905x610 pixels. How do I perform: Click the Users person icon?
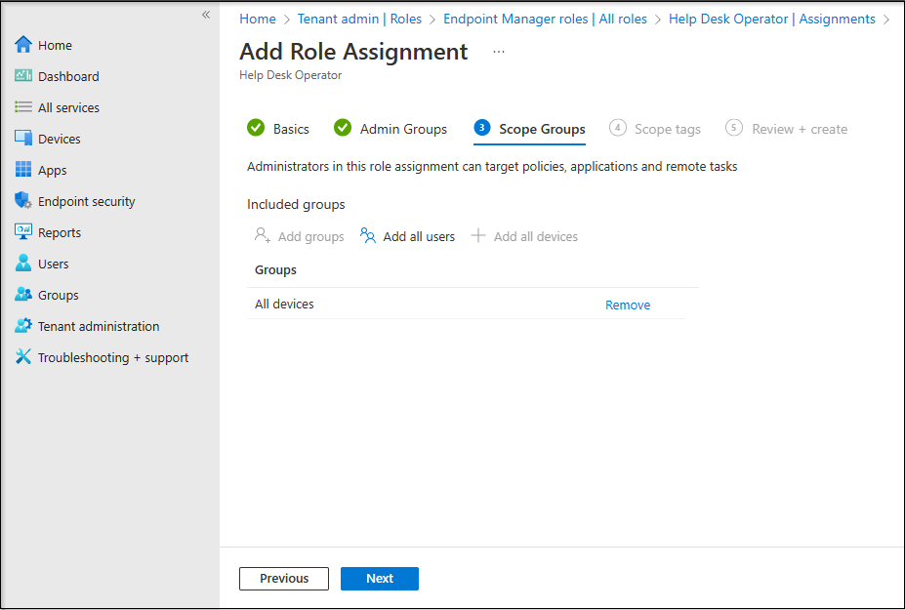23,264
